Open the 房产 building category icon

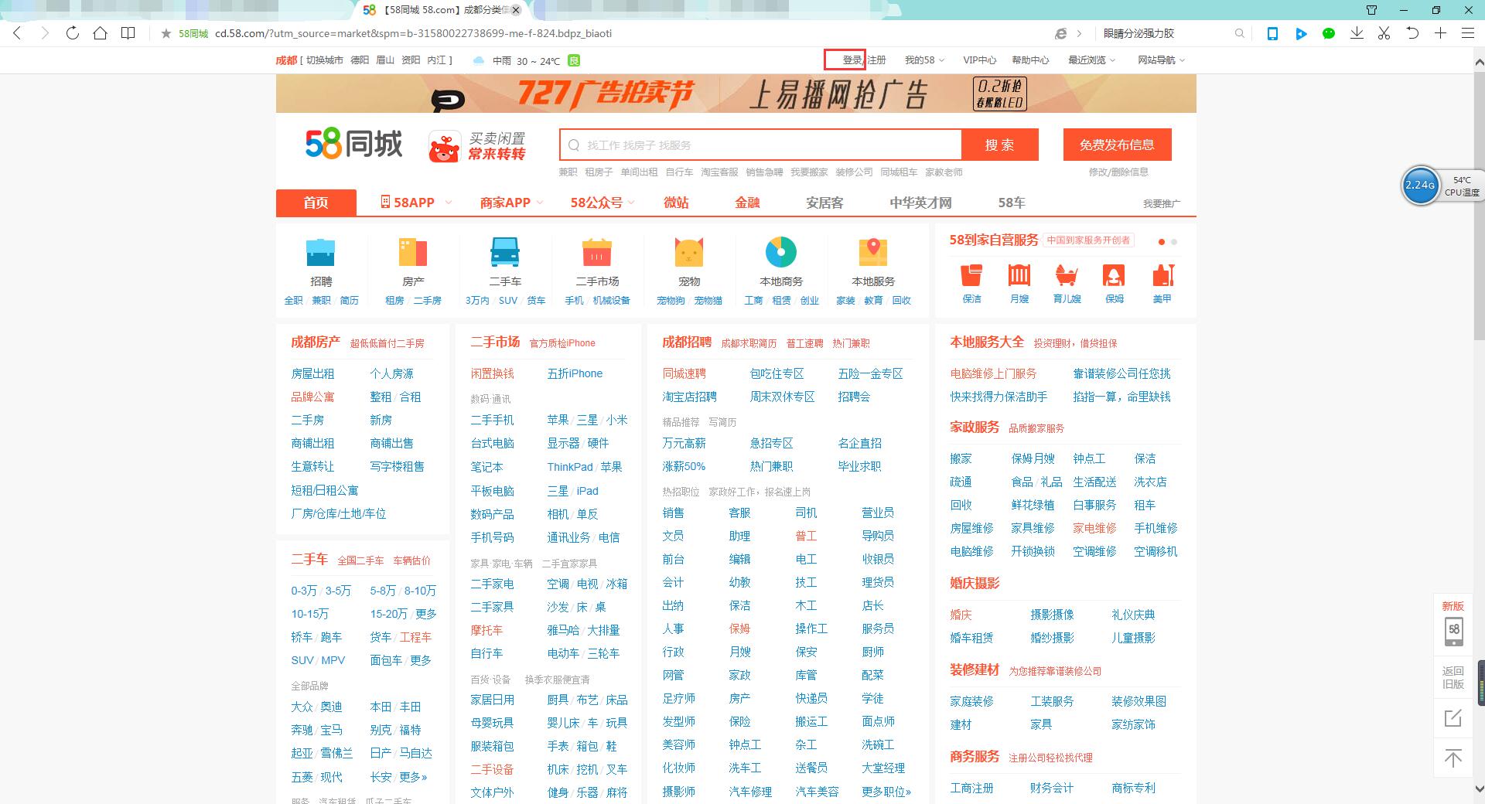click(x=413, y=252)
